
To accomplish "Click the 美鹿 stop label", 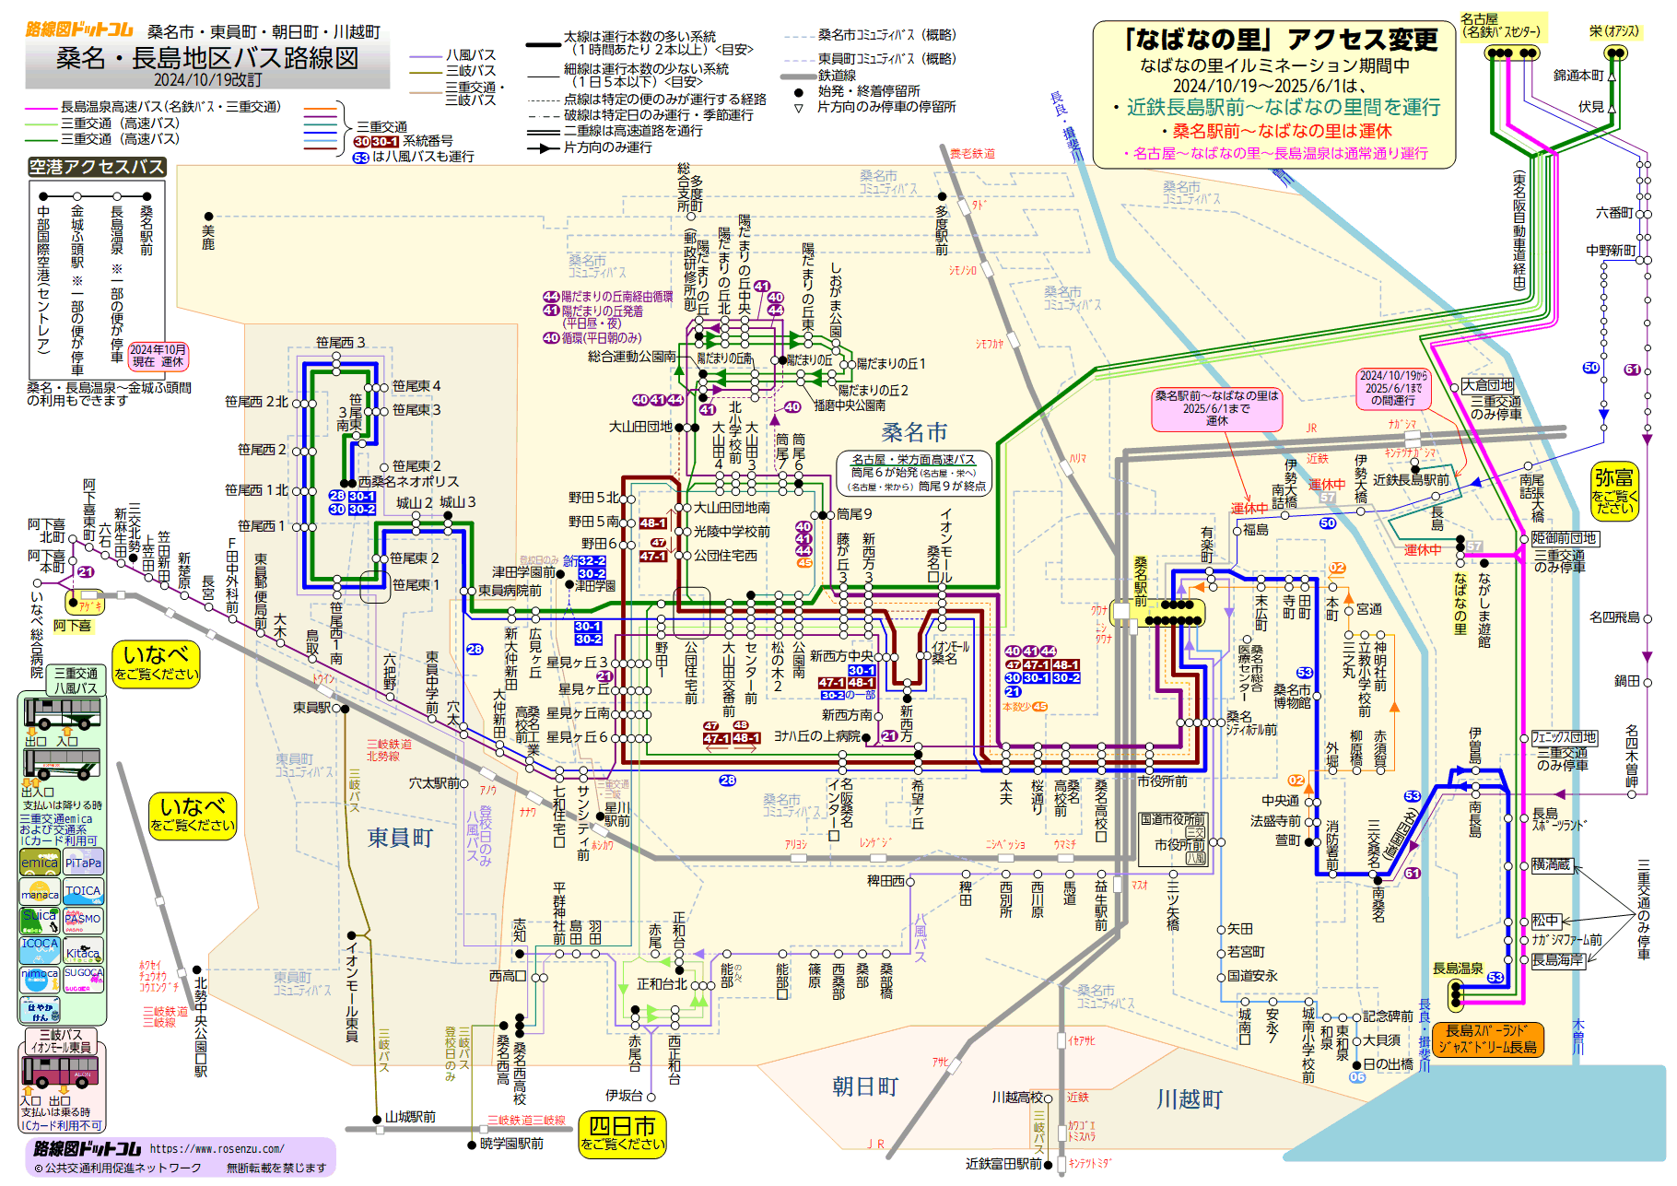I will (x=208, y=237).
